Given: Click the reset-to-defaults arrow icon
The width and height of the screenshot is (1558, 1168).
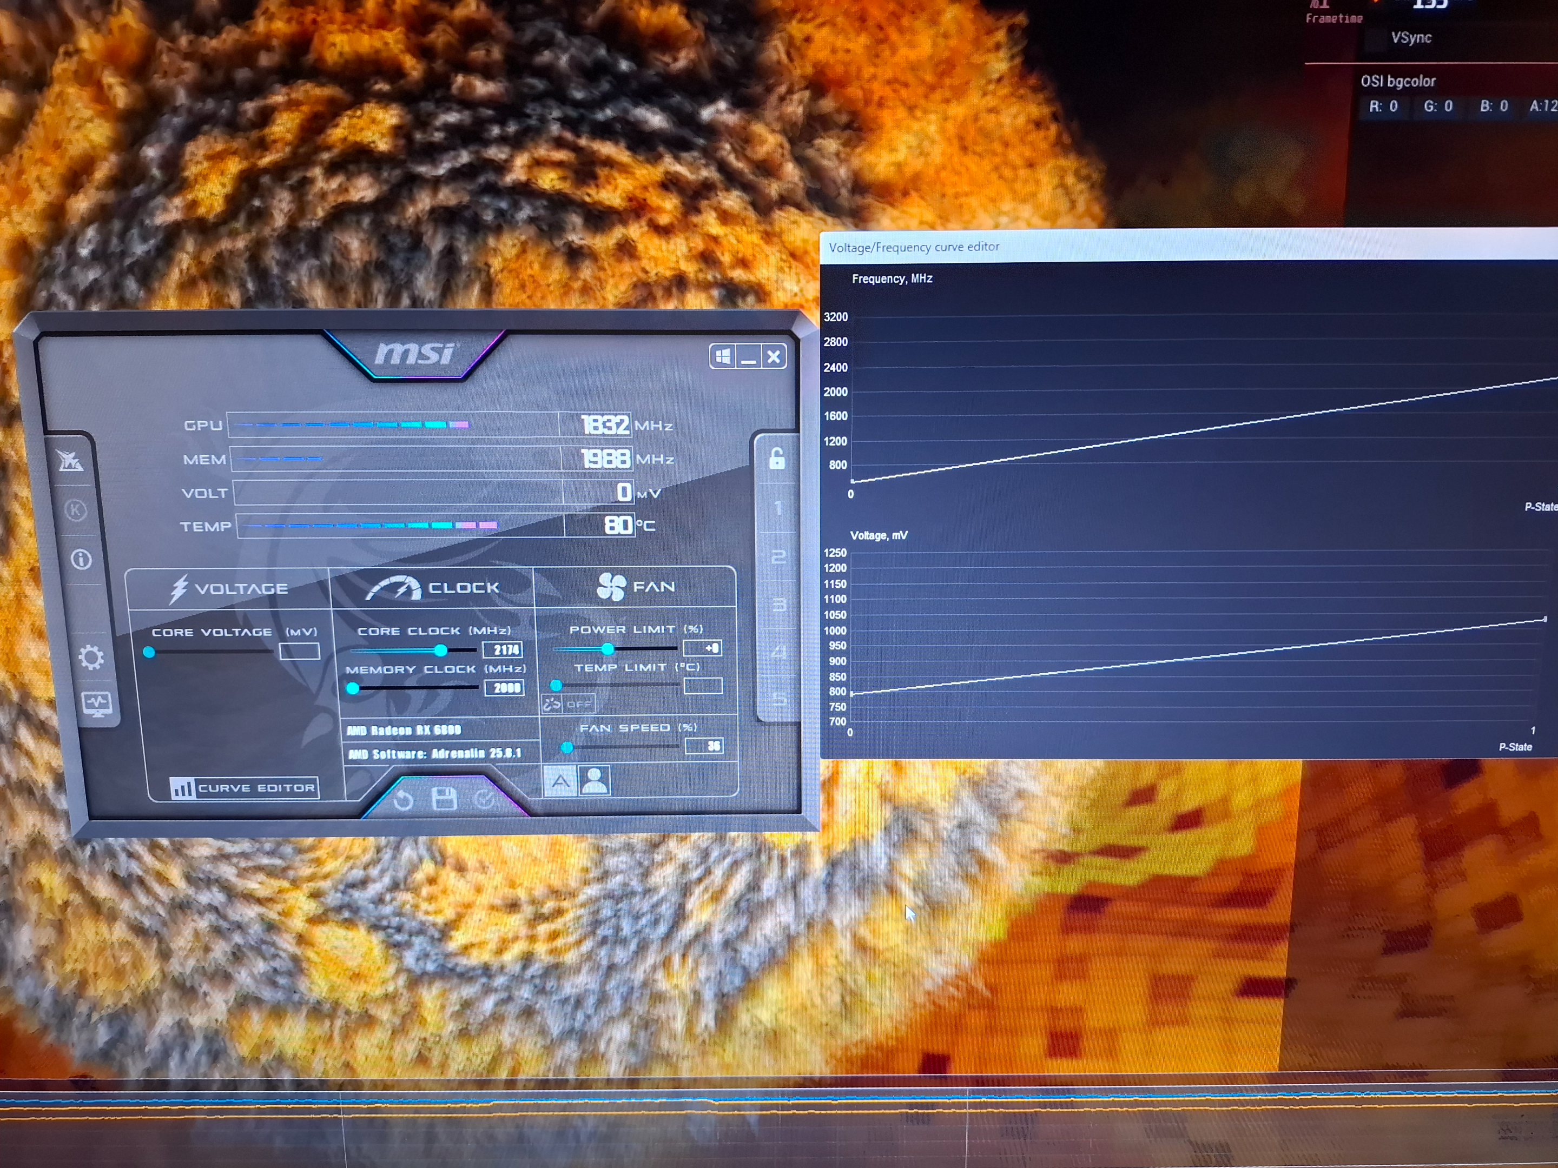Looking at the screenshot, I should pos(404,800).
